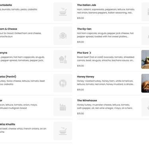Open The Winehouse item title
149x145 pixels.
click(87, 101)
